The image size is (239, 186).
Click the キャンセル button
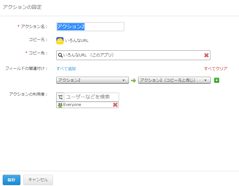tap(38, 180)
